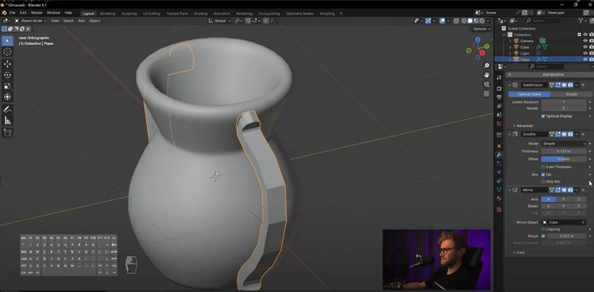The image size is (594, 292).
Task: Remove the Mirror modifier with its X button
Action: pos(583,190)
